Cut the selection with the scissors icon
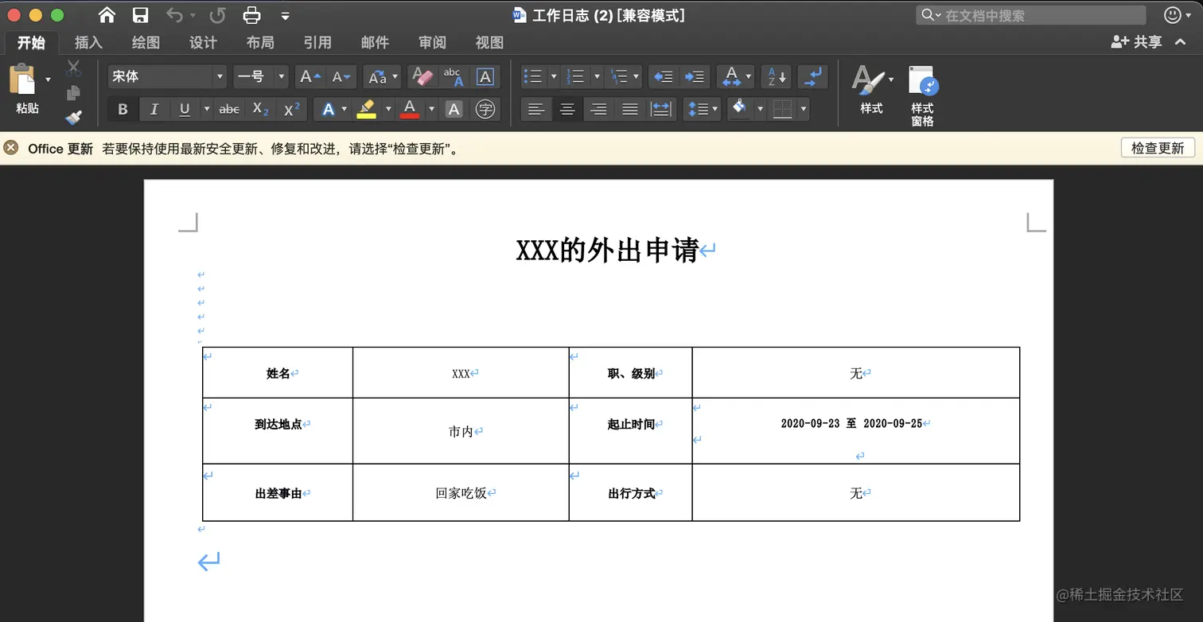 pos(74,68)
